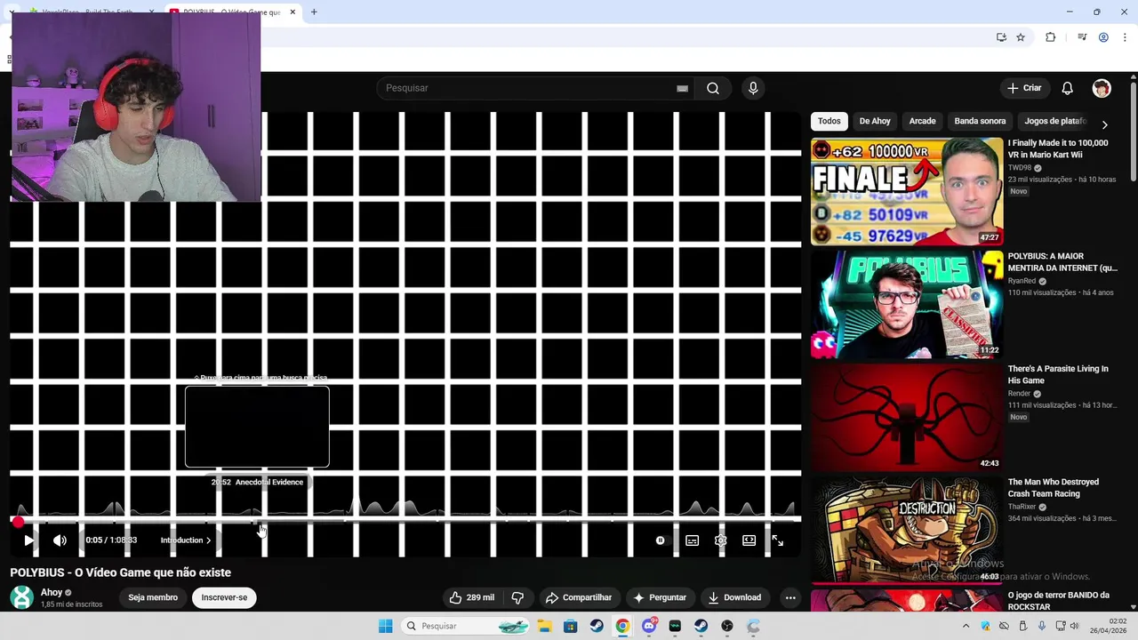Click the Download button
The width and height of the screenshot is (1138, 640).
click(734, 597)
